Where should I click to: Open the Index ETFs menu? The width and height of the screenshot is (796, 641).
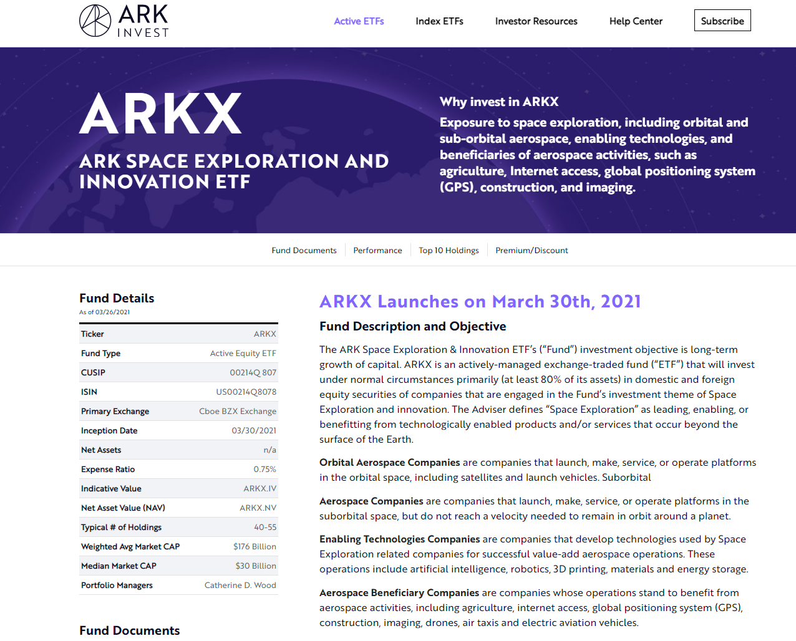439,21
